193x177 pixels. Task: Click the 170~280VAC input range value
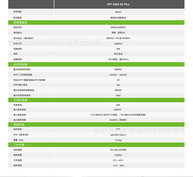click(118, 115)
